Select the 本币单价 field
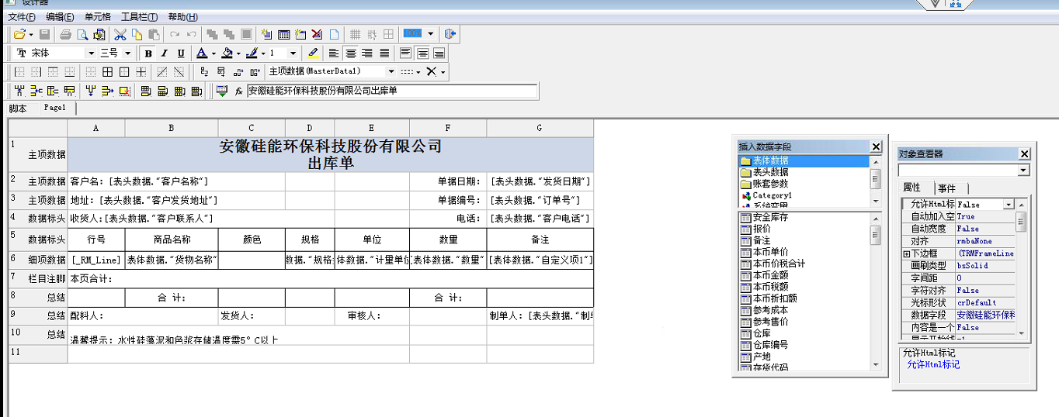 coord(769,252)
